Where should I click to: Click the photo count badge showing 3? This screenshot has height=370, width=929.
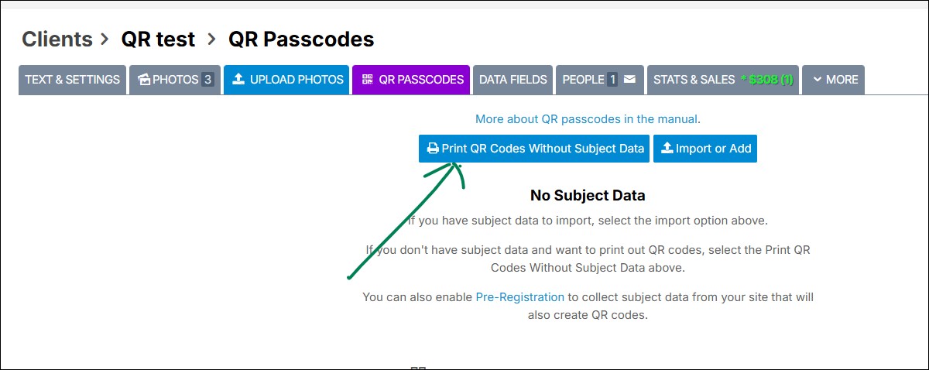pyautogui.click(x=207, y=80)
